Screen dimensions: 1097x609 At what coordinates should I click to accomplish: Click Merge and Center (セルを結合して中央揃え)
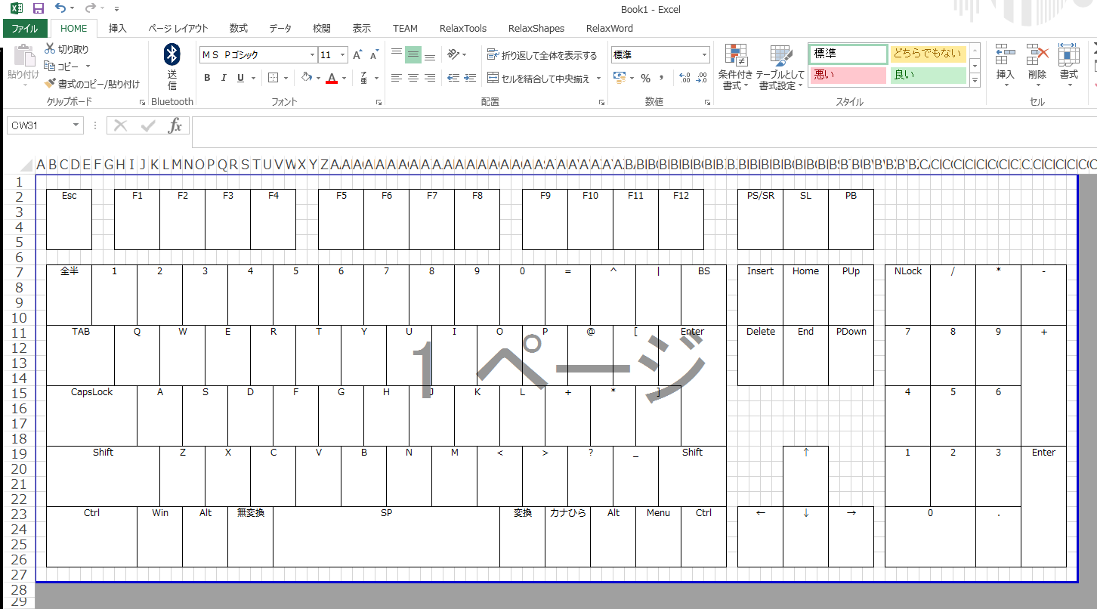[538, 78]
